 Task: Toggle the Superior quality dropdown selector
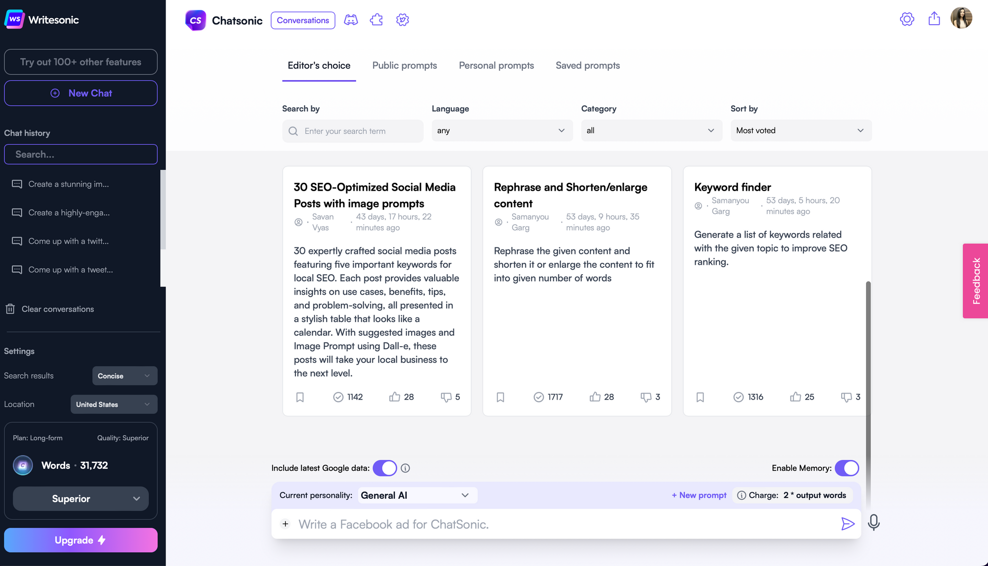81,499
